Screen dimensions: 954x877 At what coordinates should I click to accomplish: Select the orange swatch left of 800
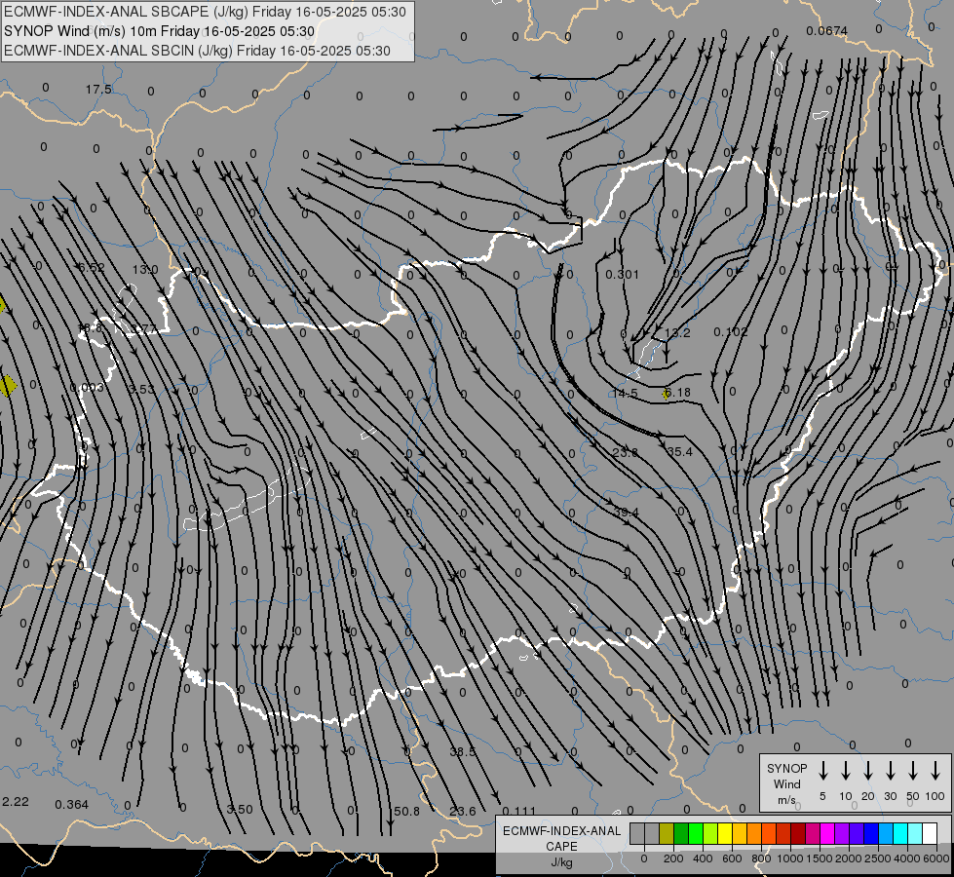tap(754, 833)
